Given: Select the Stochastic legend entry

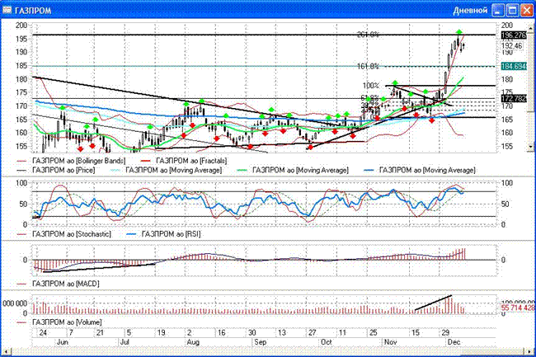Looking at the screenshot, I should pyautogui.click(x=64, y=234).
